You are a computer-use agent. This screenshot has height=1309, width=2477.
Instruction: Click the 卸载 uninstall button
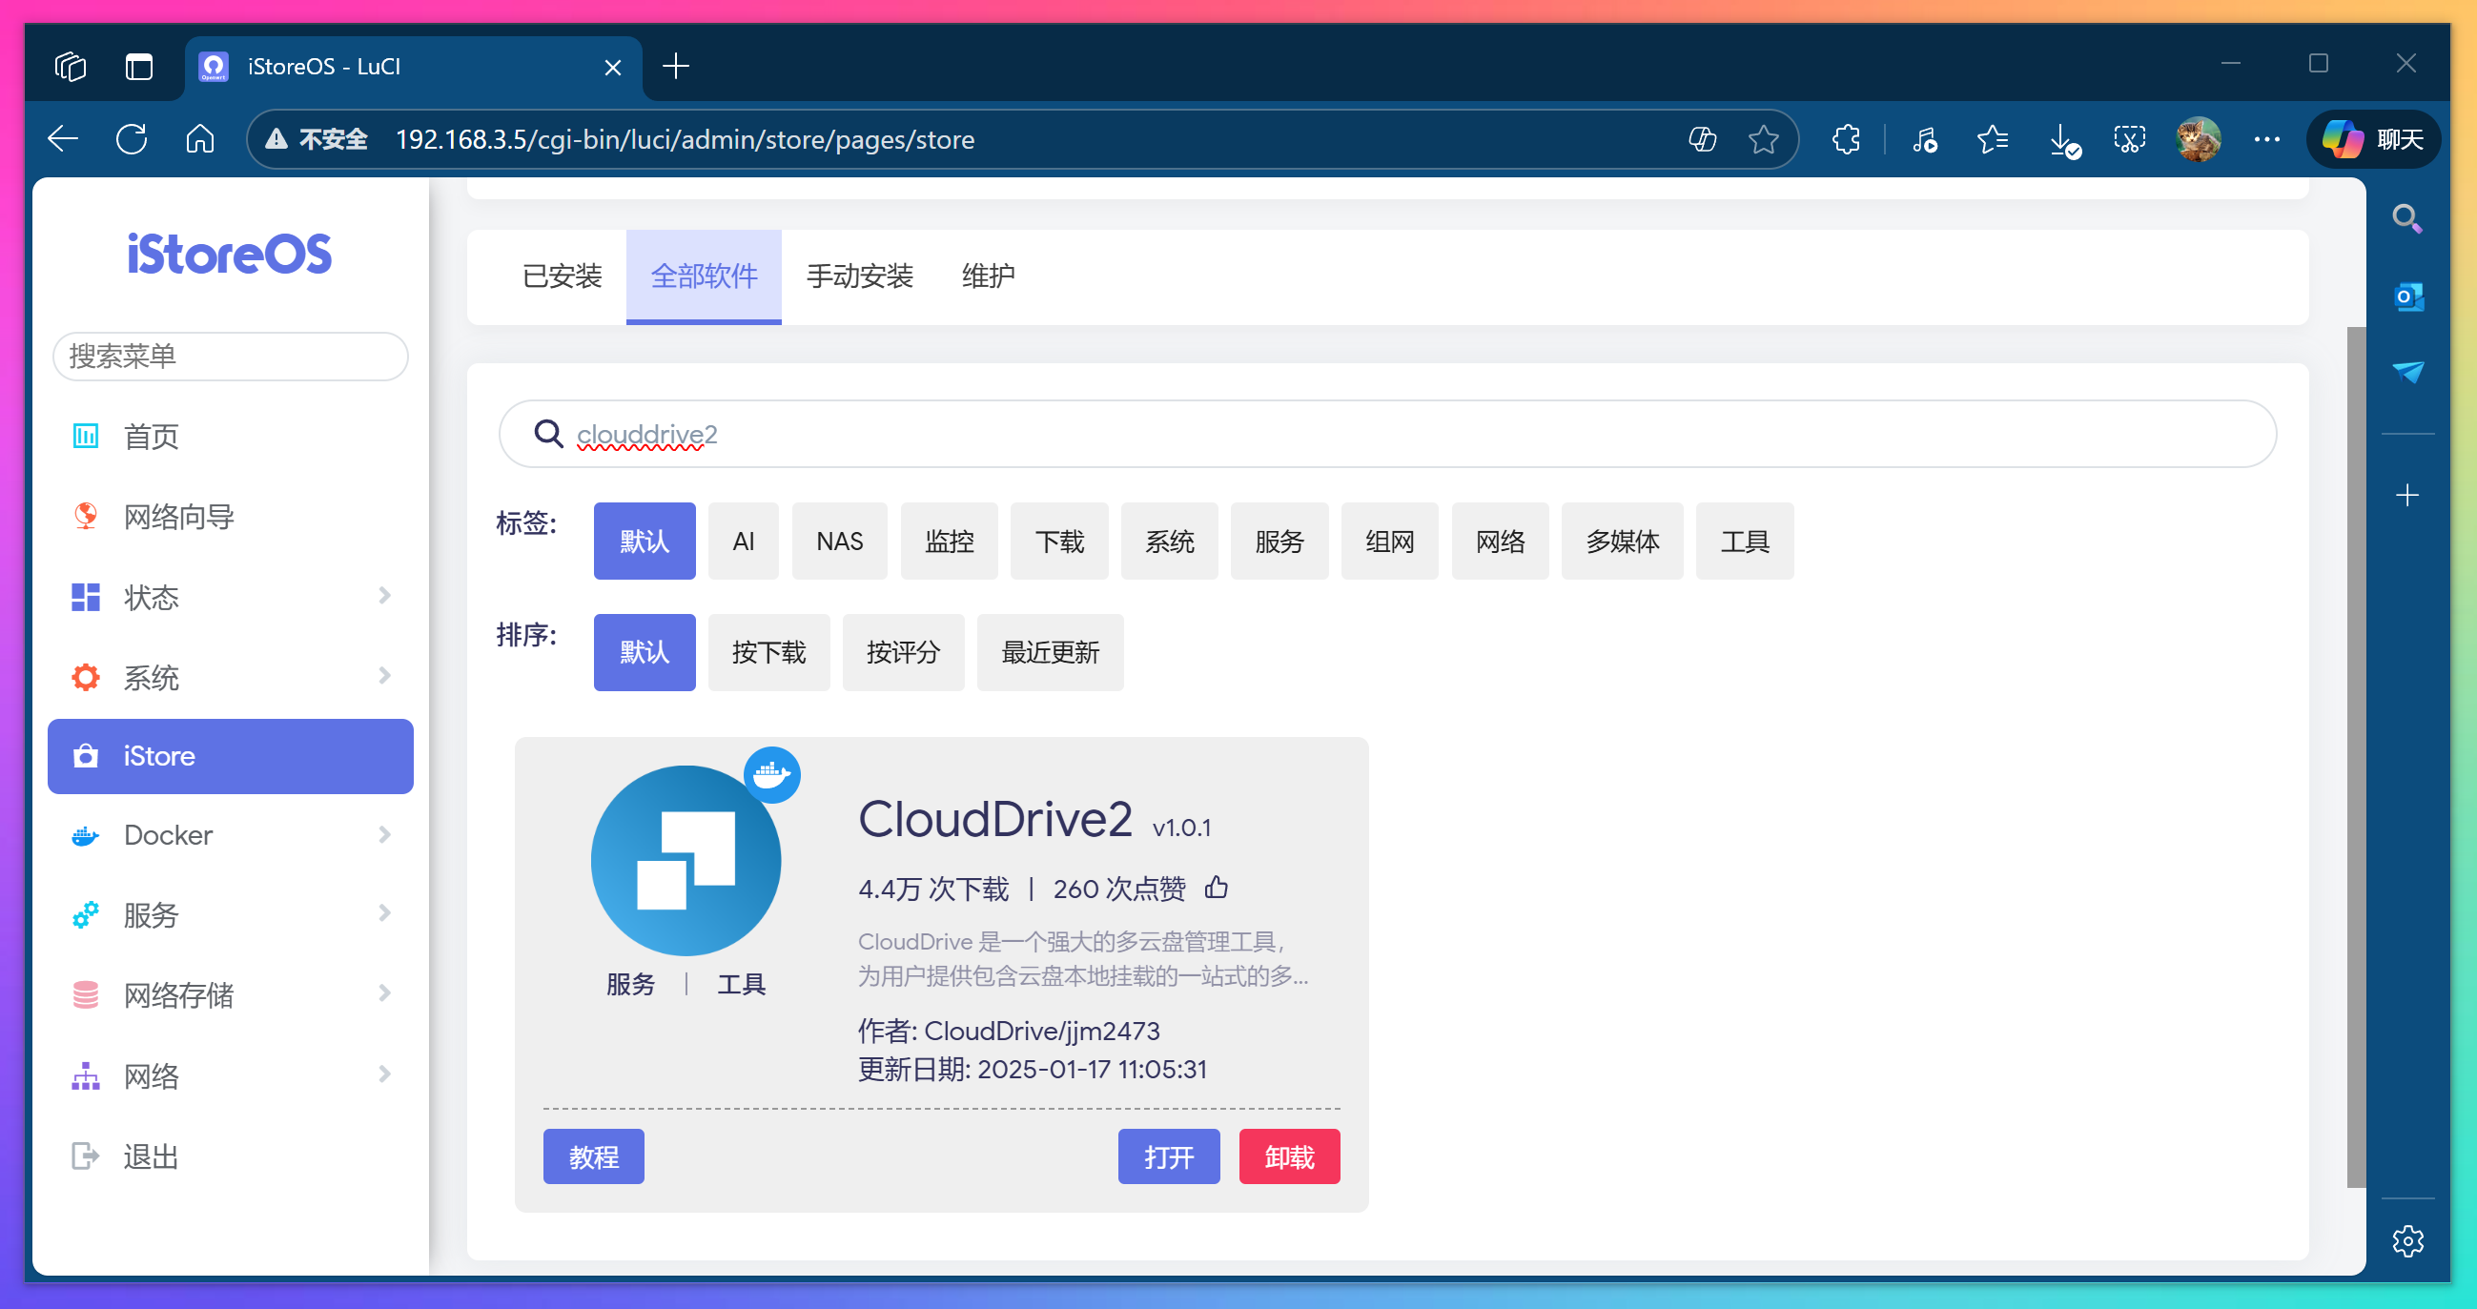pos(1289,1156)
